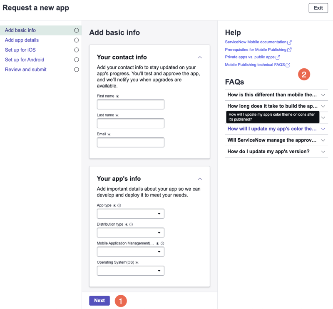Click the First name input field
This screenshot has width=333, height=309.
click(131, 105)
